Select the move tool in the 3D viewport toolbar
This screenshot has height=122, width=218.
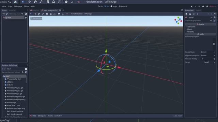pos(35,14)
